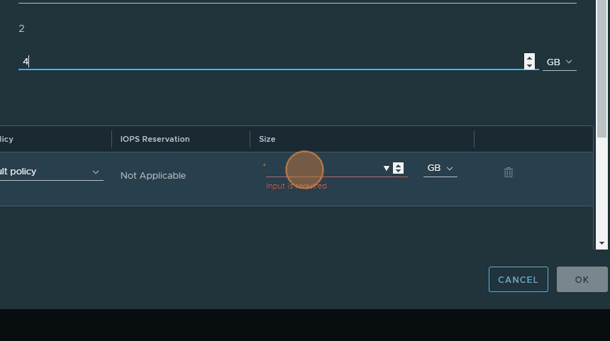
Task: Click the memory value stepper spinner
Action: coord(529,62)
